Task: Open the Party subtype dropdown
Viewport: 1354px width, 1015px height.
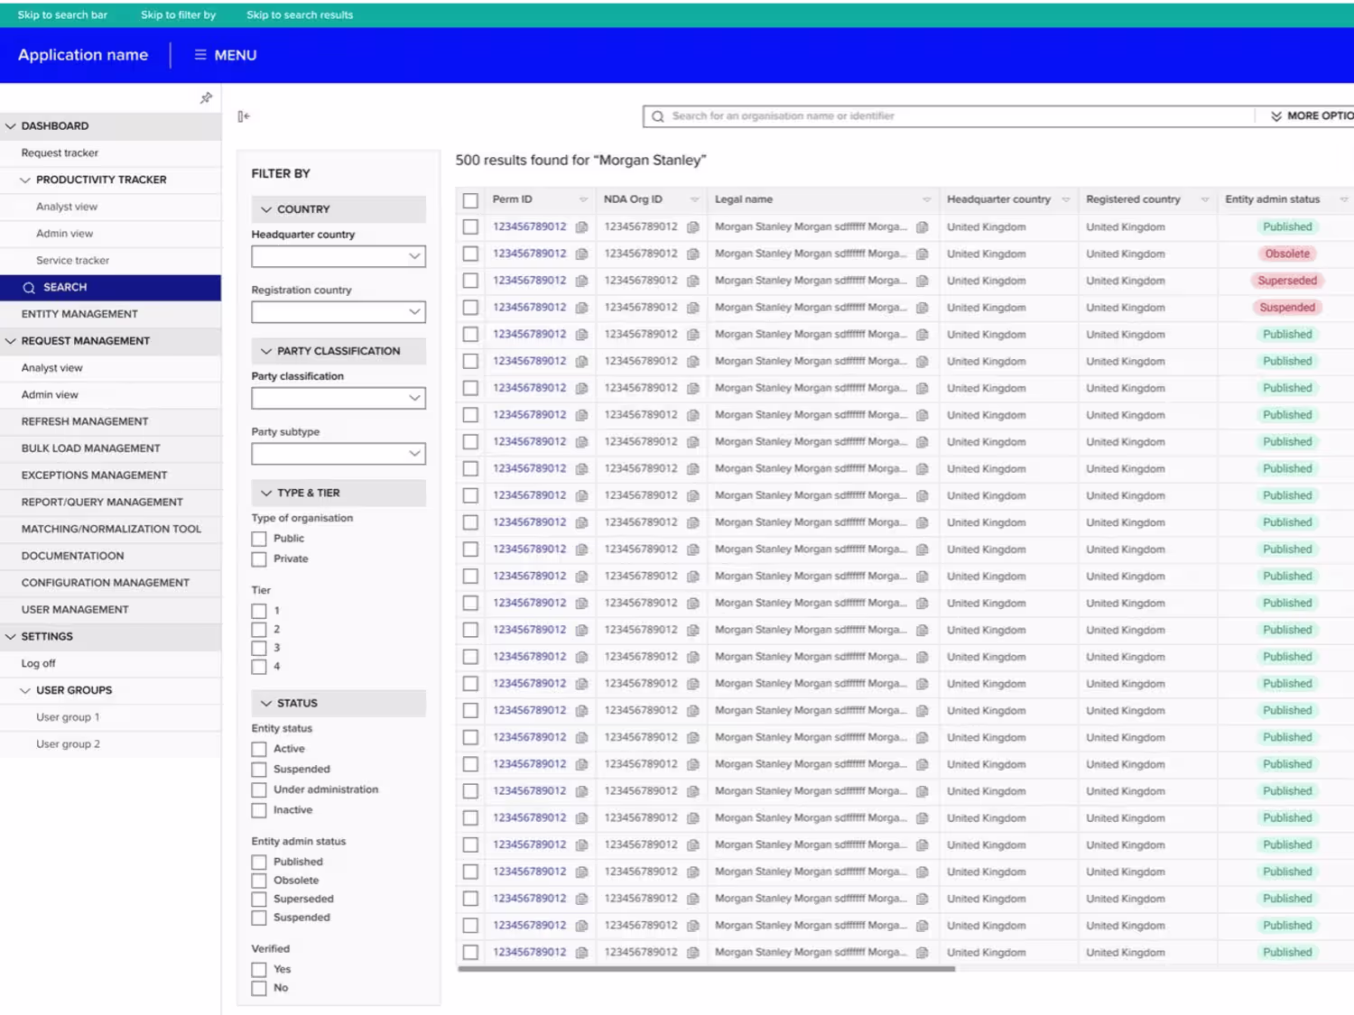Action: (338, 453)
